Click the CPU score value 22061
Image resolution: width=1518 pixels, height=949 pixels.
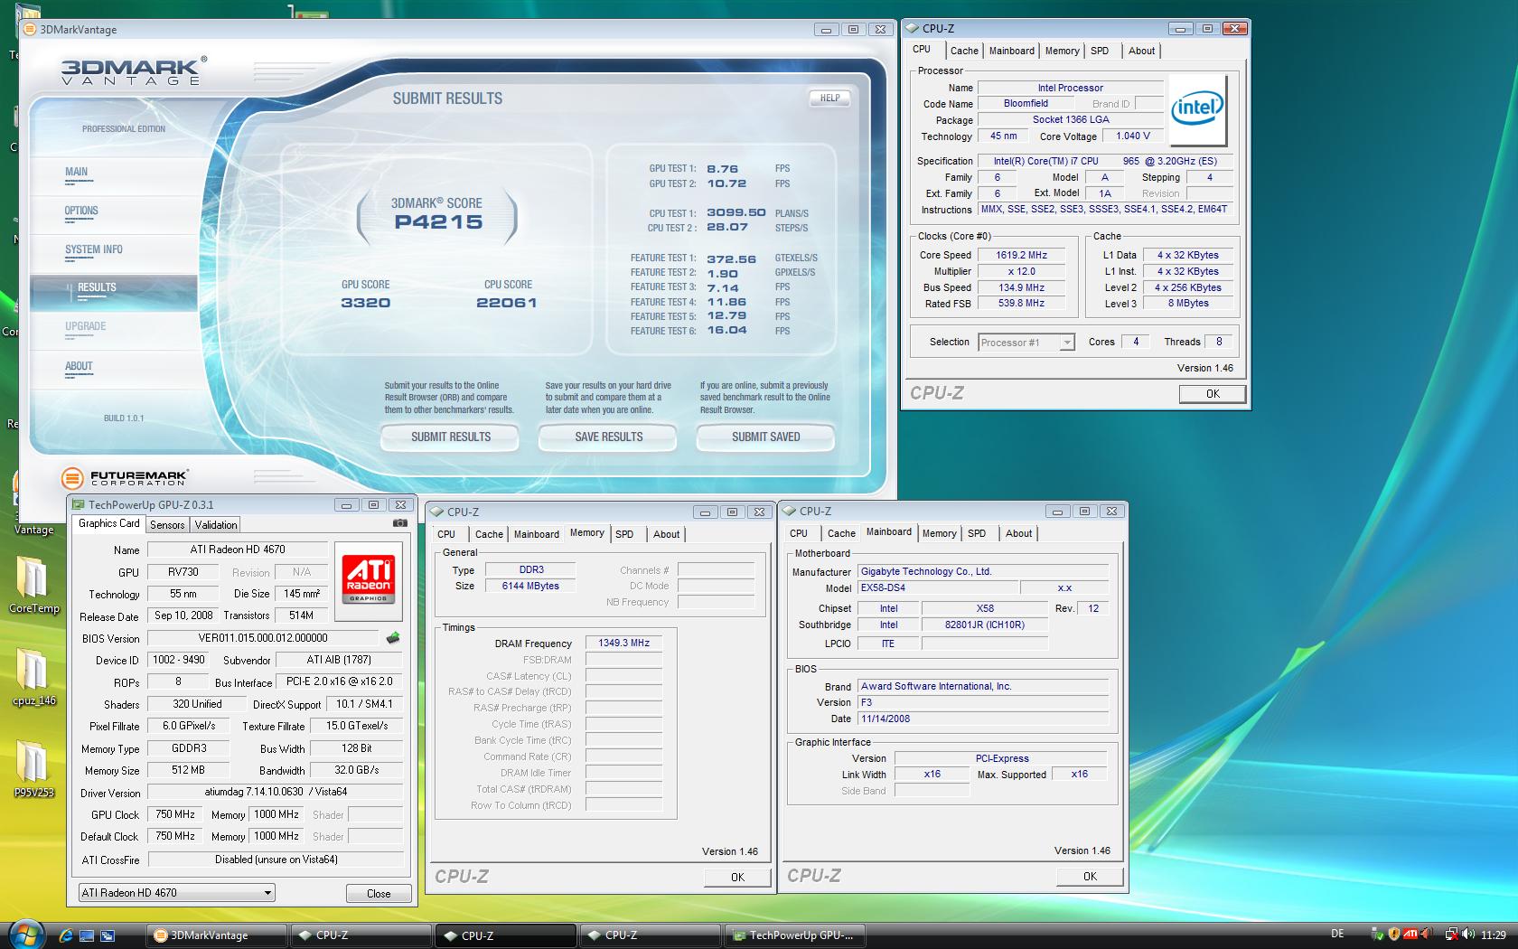507,303
